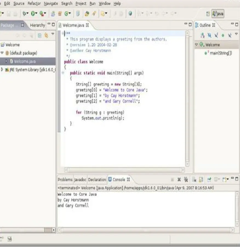Switch to the Javadoc tab

click(x=80, y=180)
